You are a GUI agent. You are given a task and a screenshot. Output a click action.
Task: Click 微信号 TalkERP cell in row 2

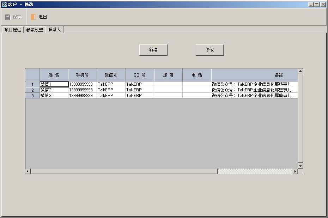[x=111, y=90]
